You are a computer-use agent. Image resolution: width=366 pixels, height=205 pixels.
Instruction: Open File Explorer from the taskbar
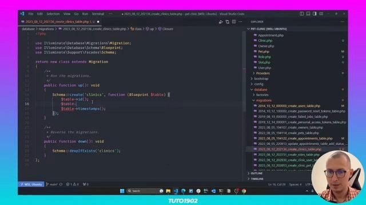click(168, 191)
